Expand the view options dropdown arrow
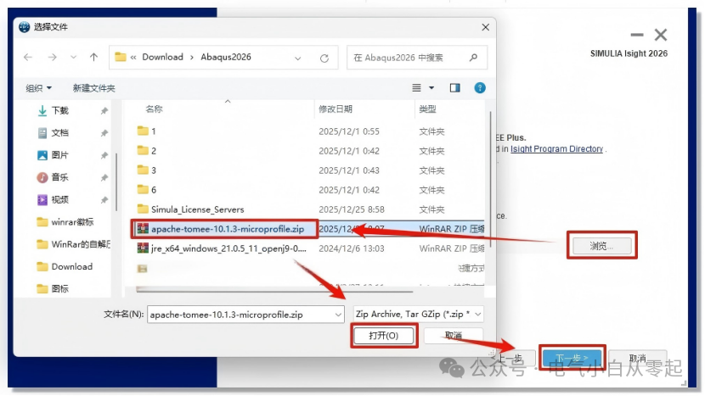 (x=431, y=88)
